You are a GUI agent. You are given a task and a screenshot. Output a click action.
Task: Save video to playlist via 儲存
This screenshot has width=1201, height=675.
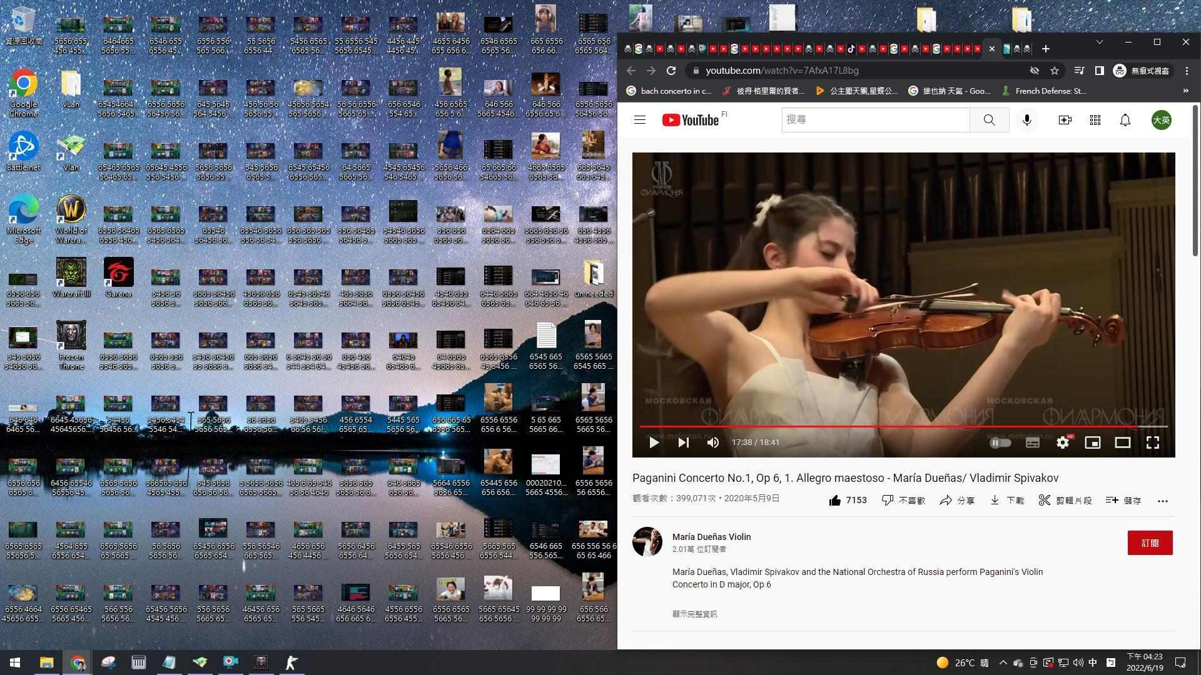(x=1123, y=500)
